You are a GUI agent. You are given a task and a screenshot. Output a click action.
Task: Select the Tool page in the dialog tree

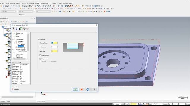pos(17,35)
